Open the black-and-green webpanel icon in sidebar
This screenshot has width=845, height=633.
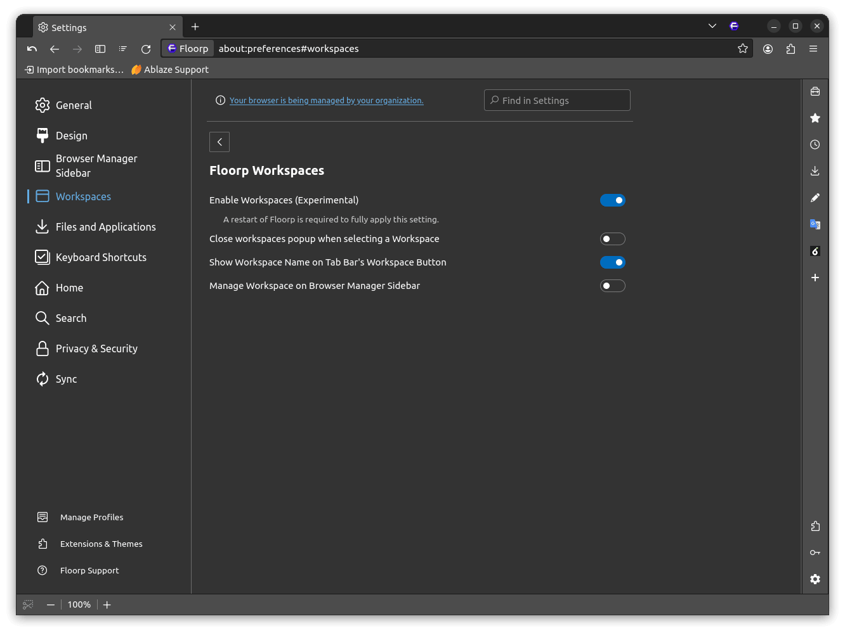pos(815,251)
